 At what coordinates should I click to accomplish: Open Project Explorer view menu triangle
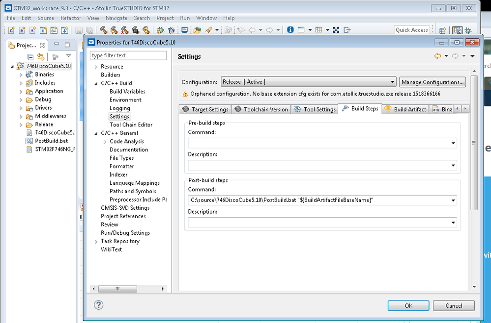[x=69, y=56]
